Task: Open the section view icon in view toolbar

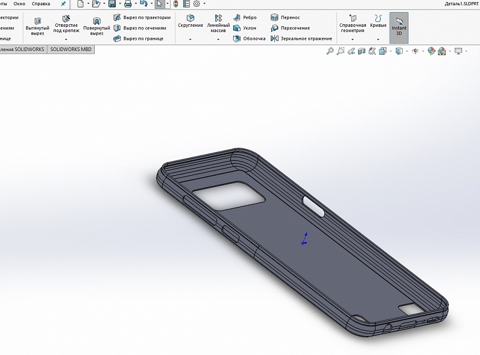Action: 362,51
